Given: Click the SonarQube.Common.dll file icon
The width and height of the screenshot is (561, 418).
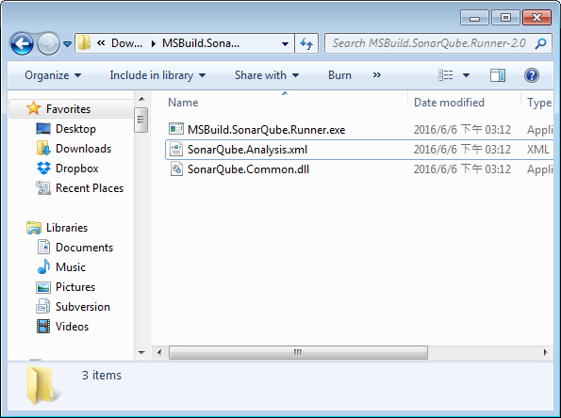Looking at the screenshot, I should 176,169.
